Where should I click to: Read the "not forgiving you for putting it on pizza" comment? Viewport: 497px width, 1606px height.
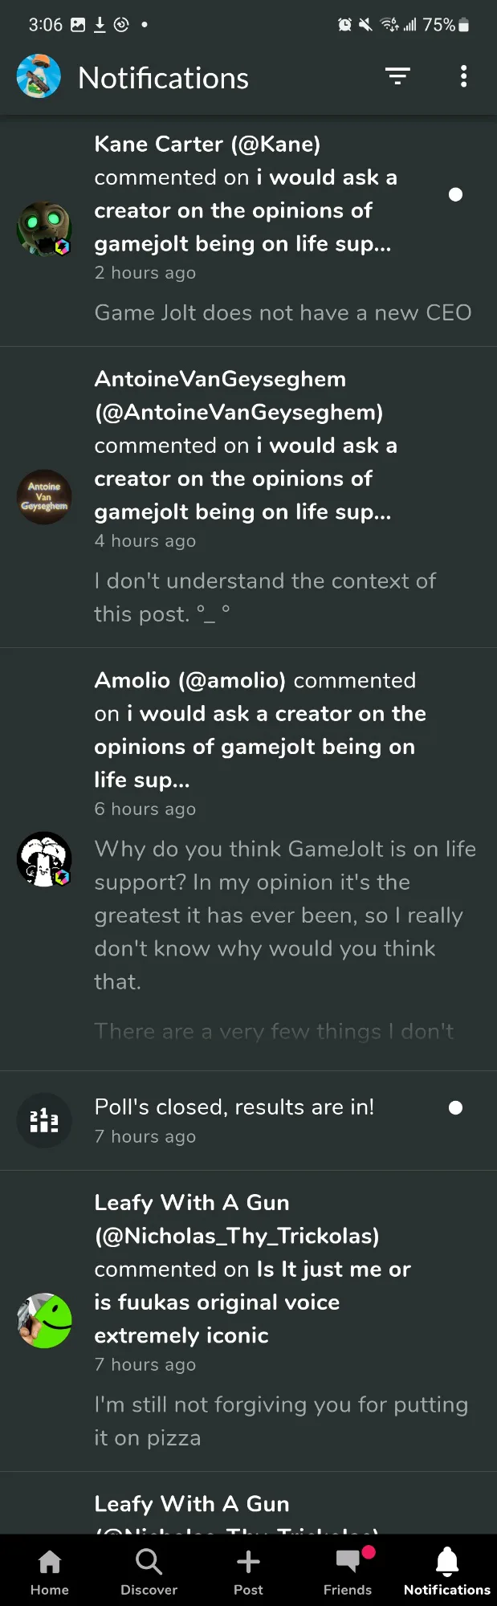(x=281, y=1421)
